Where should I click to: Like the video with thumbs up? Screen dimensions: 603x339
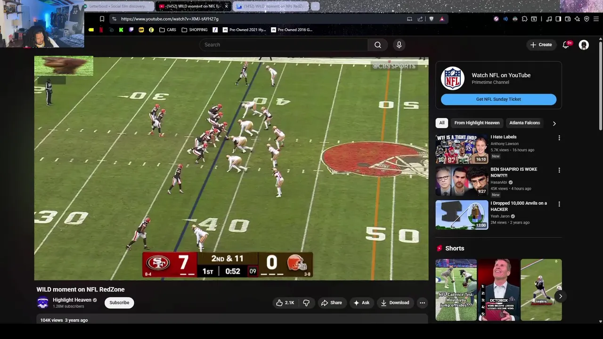(285, 303)
